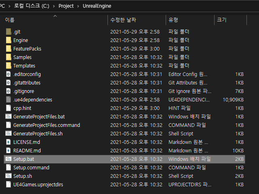Screen dimensions: 259x194
Task: Go to Project in address breadcrumb
Action: click(66, 6)
